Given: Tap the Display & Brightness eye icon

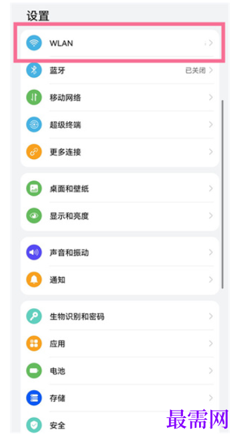Looking at the screenshot, I should point(34,216).
